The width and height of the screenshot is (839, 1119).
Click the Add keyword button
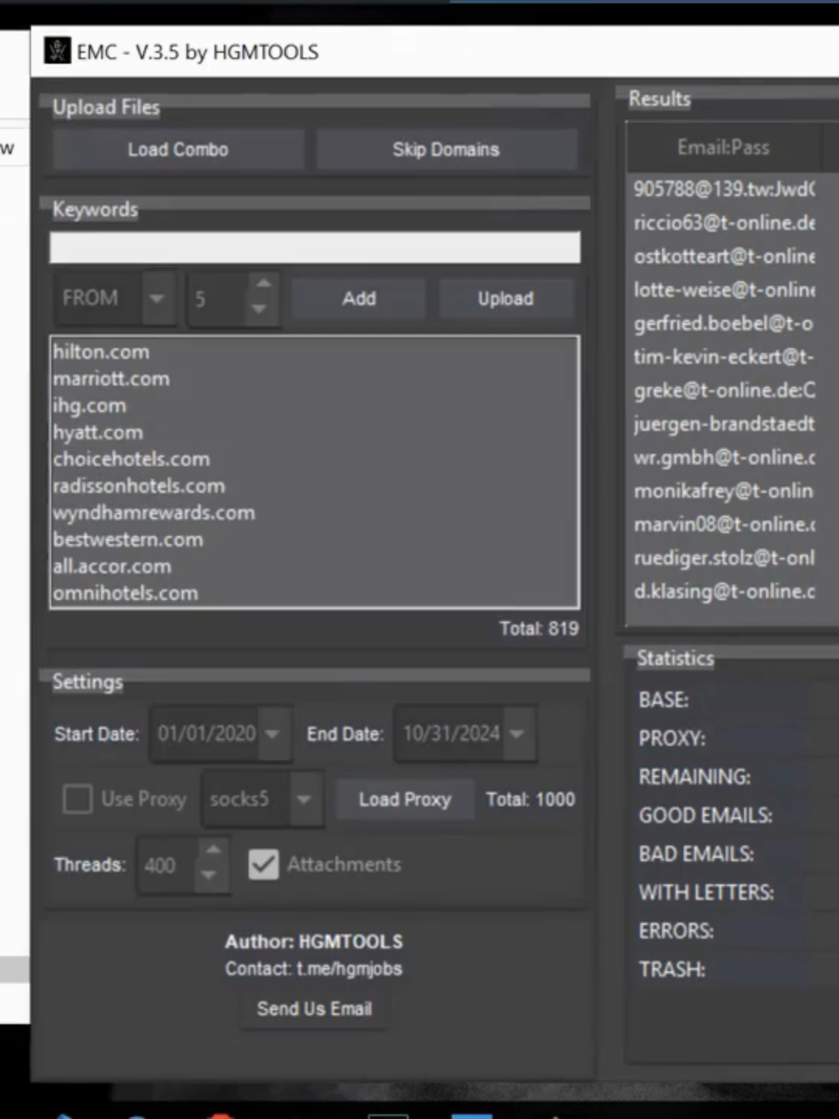click(359, 298)
